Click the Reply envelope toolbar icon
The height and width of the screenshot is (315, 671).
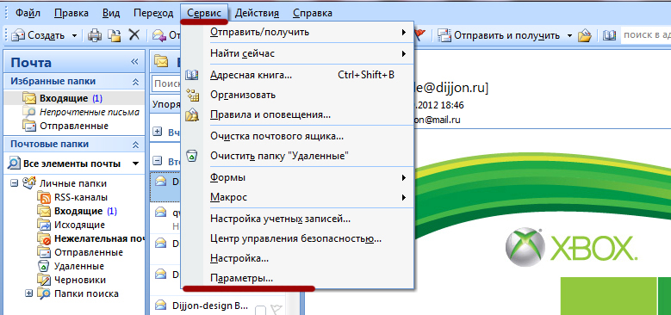pos(159,35)
